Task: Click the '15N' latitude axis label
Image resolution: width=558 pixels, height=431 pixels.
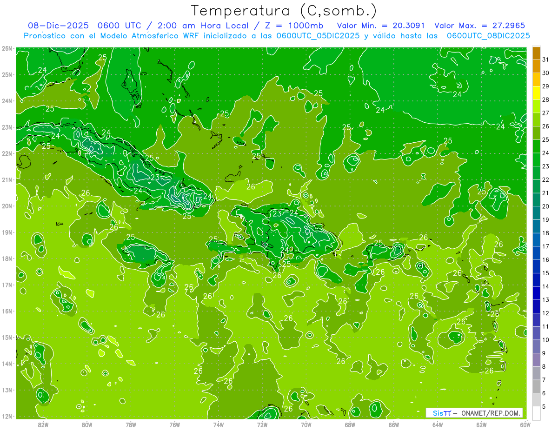Action: 7,337
